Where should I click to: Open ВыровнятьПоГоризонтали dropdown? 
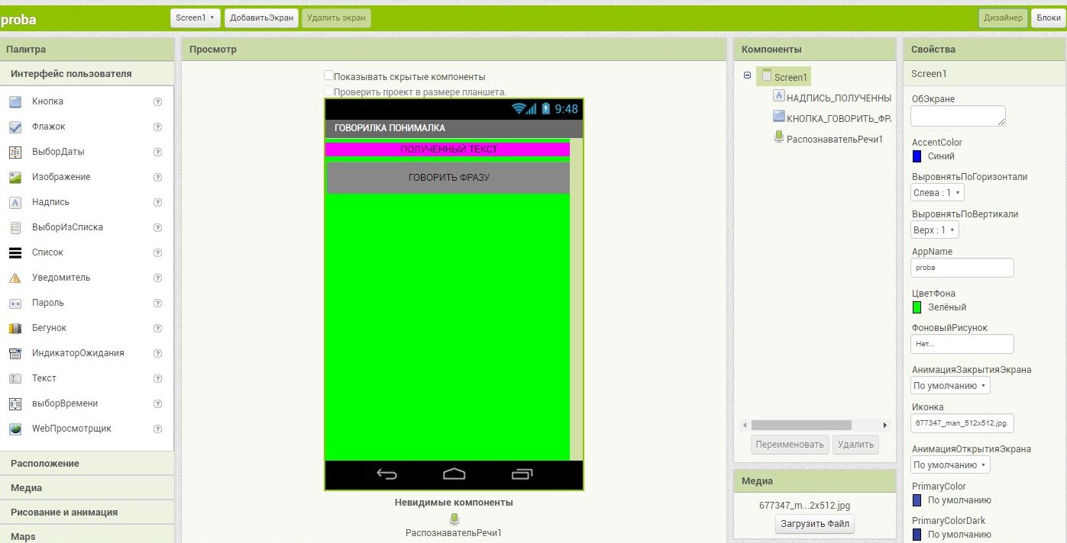938,193
